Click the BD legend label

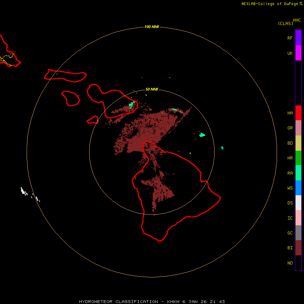coord(290,143)
